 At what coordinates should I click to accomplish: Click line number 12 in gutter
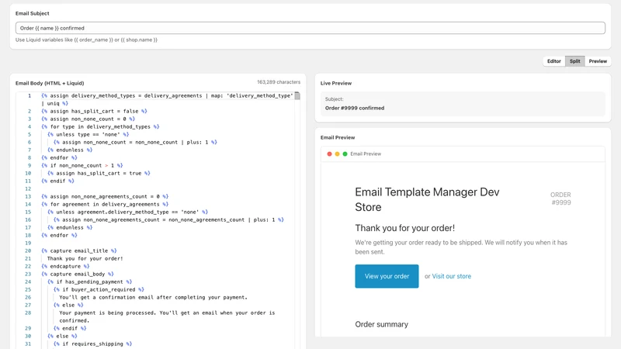[x=28, y=188]
